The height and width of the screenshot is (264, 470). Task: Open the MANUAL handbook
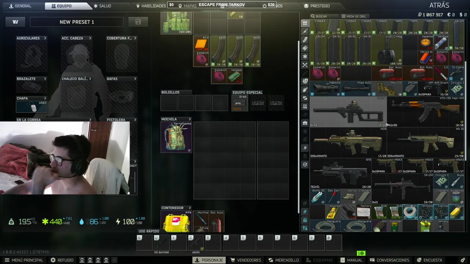pyautogui.click(x=351, y=260)
